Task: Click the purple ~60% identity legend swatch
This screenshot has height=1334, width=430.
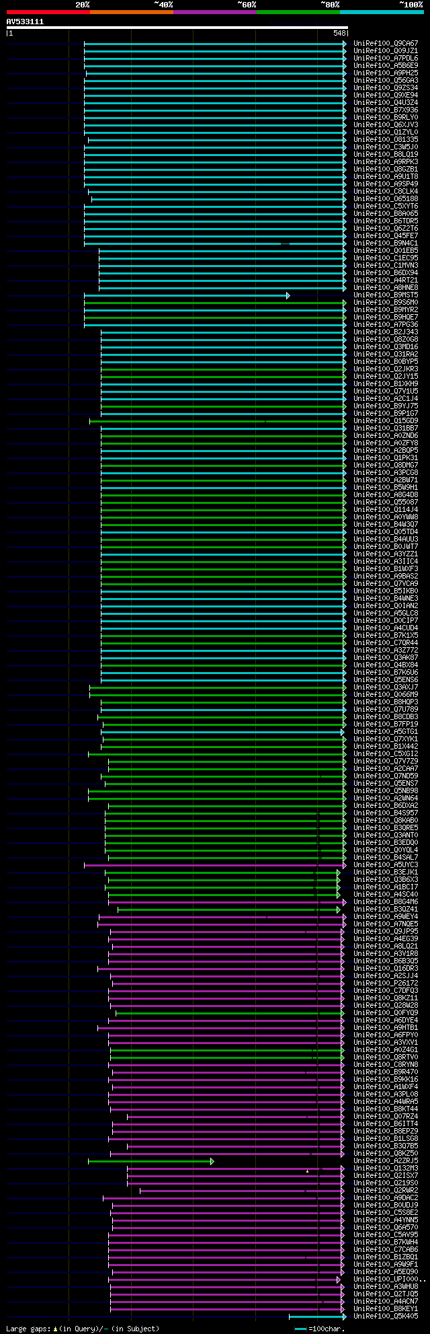Action: coord(214,12)
